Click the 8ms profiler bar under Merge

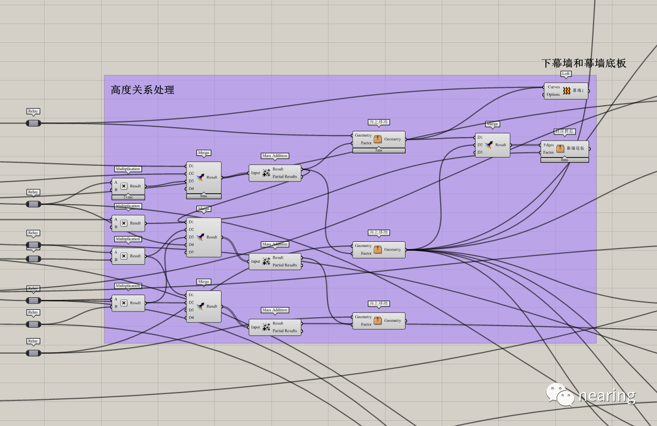coord(204,196)
